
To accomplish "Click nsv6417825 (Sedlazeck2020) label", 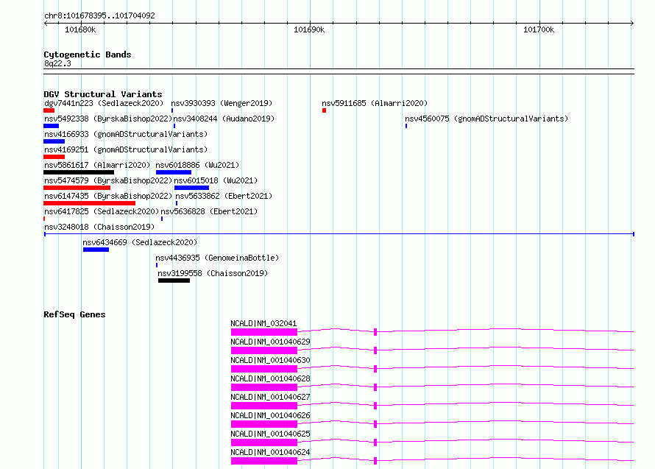I will [102, 211].
